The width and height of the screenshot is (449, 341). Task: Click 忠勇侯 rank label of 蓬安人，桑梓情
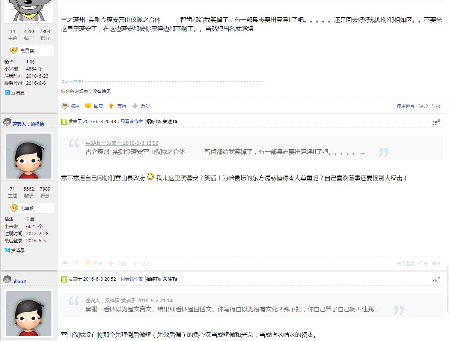[x=27, y=208]
